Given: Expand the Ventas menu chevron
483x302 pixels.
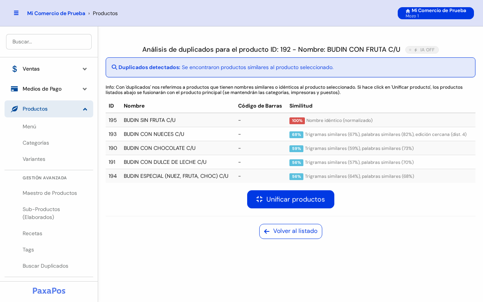Looking at the screenshot, I should point(85,69).
